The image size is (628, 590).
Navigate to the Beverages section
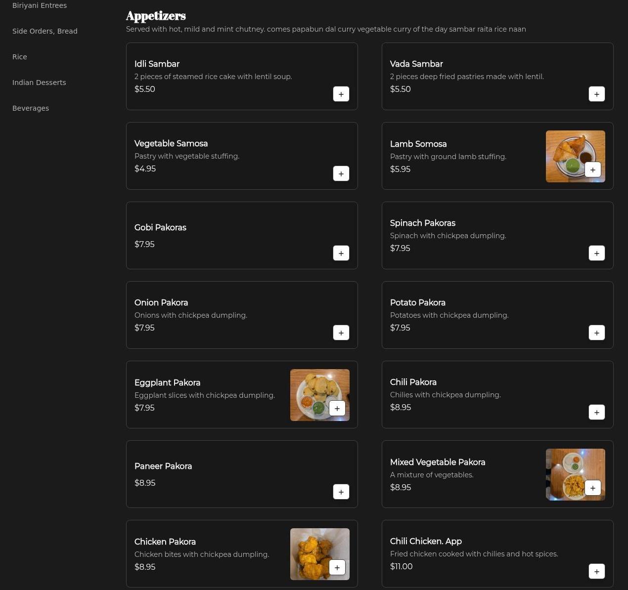coord(31,108)
